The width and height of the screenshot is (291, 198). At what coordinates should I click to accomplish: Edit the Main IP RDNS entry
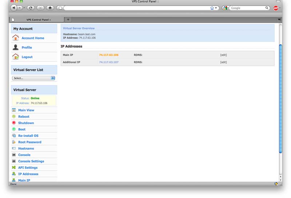(x=223, y=55)
